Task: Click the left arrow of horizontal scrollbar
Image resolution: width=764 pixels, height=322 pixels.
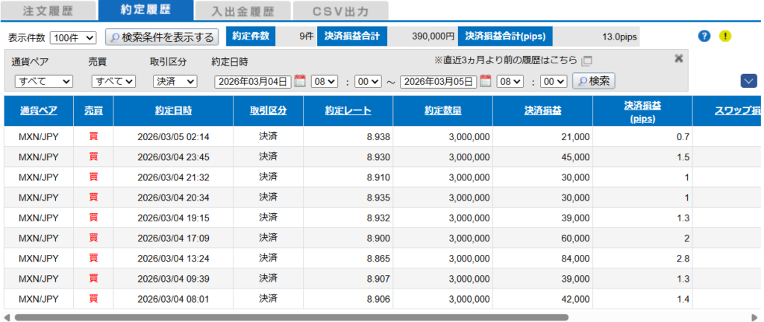Action: coord(7,317)
